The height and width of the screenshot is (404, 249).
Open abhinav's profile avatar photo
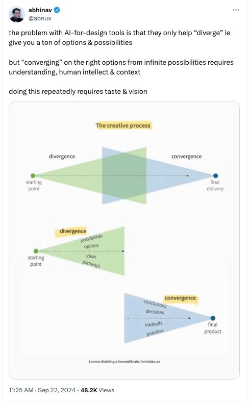17,14
